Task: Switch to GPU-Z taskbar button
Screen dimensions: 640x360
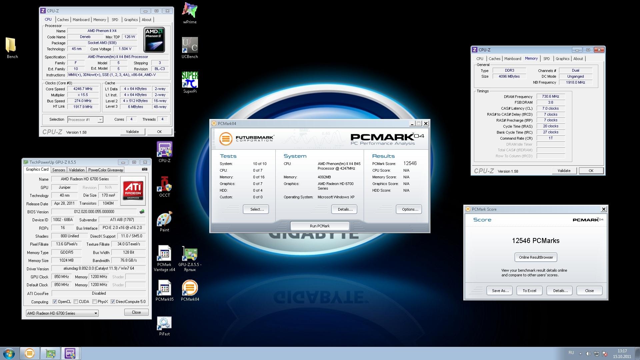Action: [50, 353]
